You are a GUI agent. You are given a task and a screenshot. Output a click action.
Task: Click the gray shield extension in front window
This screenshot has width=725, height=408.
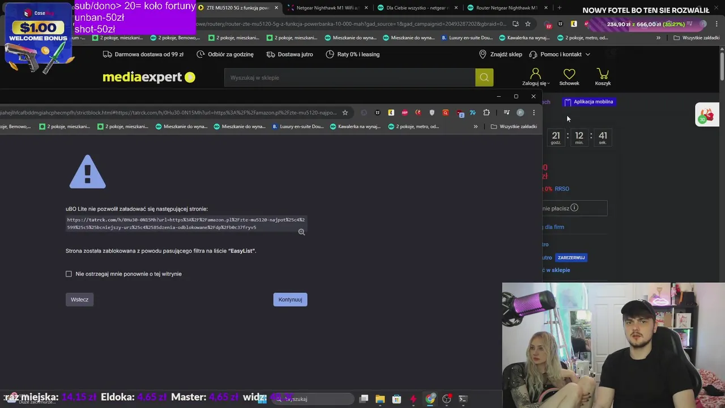432,112
